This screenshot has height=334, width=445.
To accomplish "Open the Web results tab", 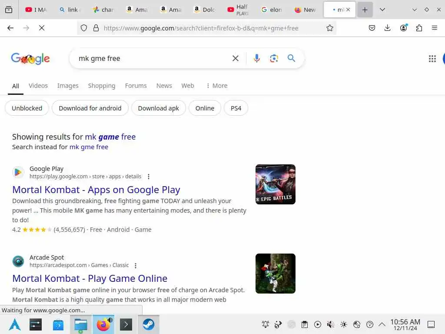I will click(x=188, y=86).
